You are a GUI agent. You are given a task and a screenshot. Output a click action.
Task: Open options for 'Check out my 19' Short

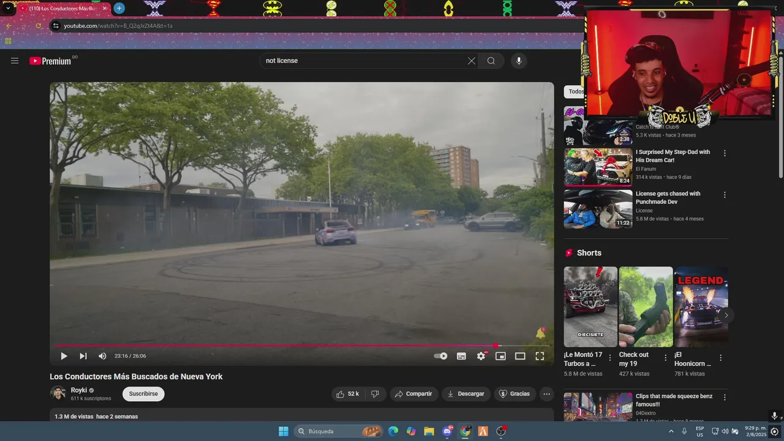pos(666,357)
